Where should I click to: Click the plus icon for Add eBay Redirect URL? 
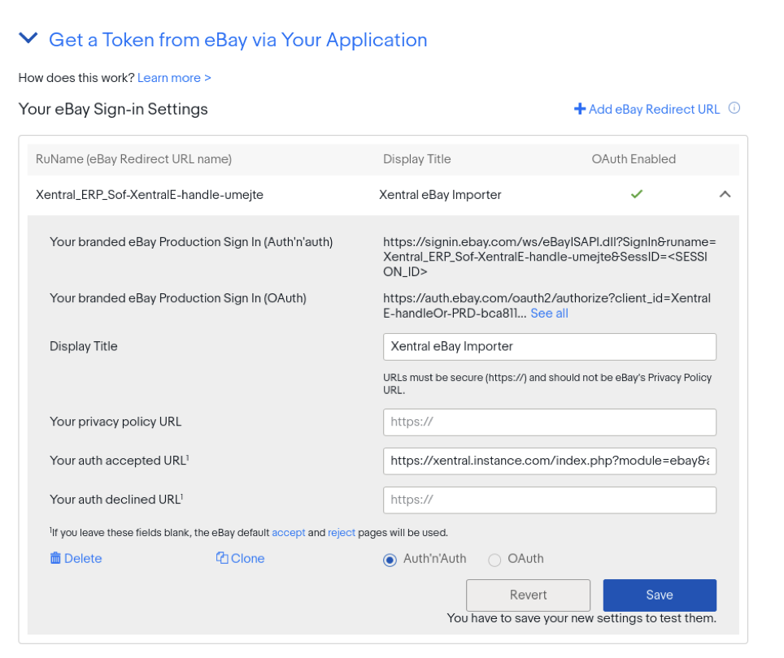pyautogui.click(x=580, y=109)
